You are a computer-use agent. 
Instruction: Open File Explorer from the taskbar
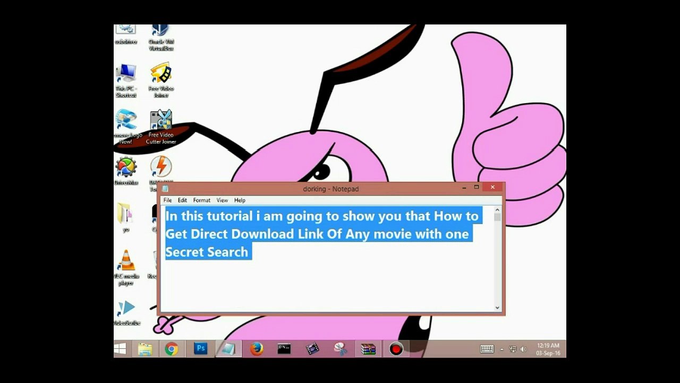click(x=144, y=349)
